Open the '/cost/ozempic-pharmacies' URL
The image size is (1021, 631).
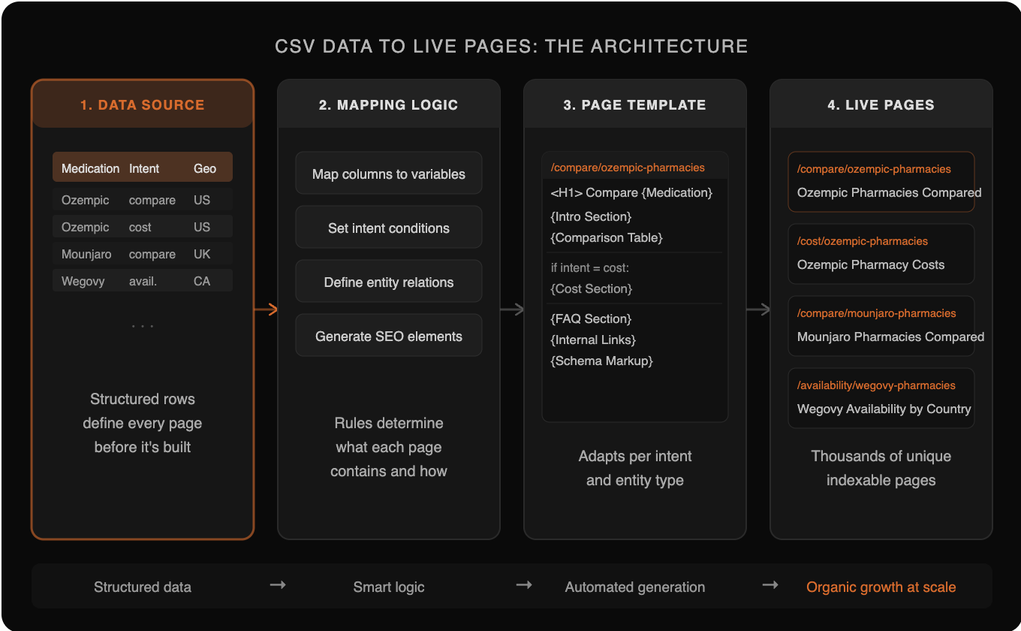[x=862, y=241]
